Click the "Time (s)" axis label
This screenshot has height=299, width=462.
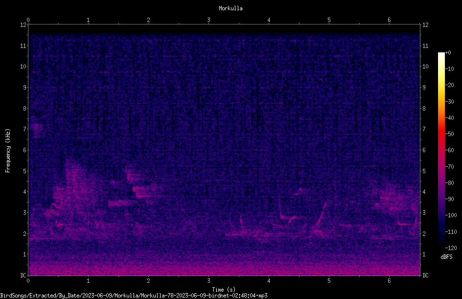coord(224,290)
